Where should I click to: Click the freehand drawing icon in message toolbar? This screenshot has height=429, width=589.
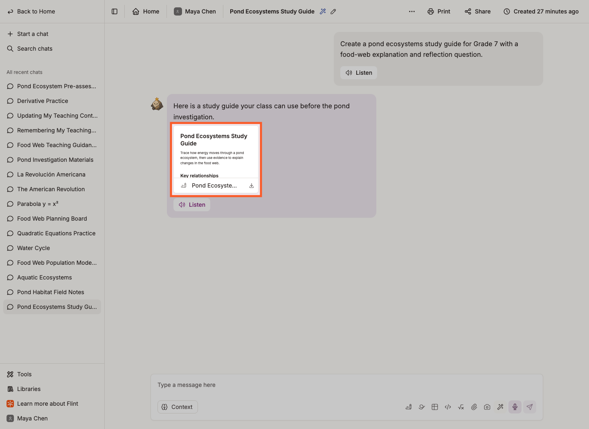(x=422, y=407)
